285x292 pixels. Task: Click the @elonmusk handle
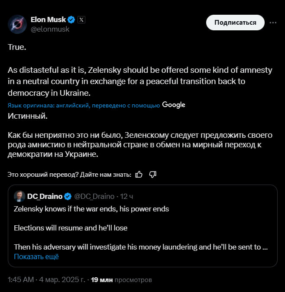click(50, 29)
